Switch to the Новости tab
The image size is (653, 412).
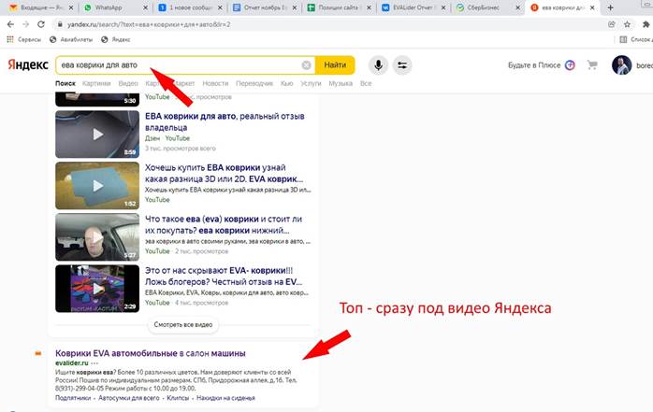[215, 83]
